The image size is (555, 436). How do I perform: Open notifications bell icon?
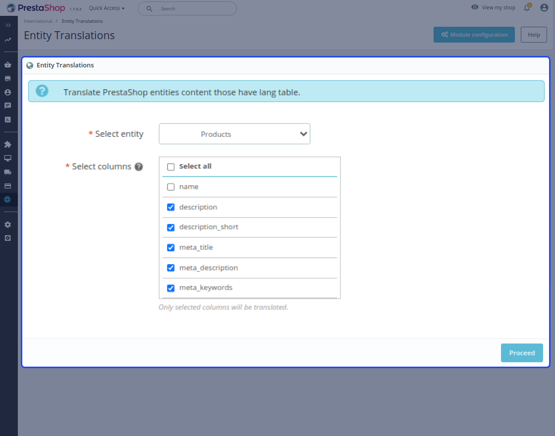click(x=527, y=8)
